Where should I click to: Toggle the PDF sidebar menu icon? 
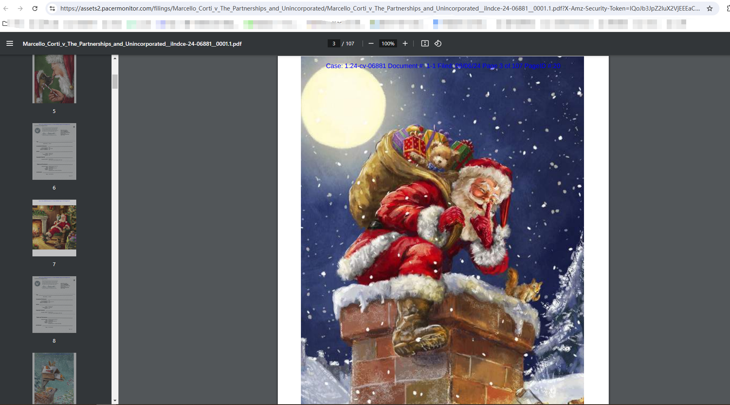10,43
